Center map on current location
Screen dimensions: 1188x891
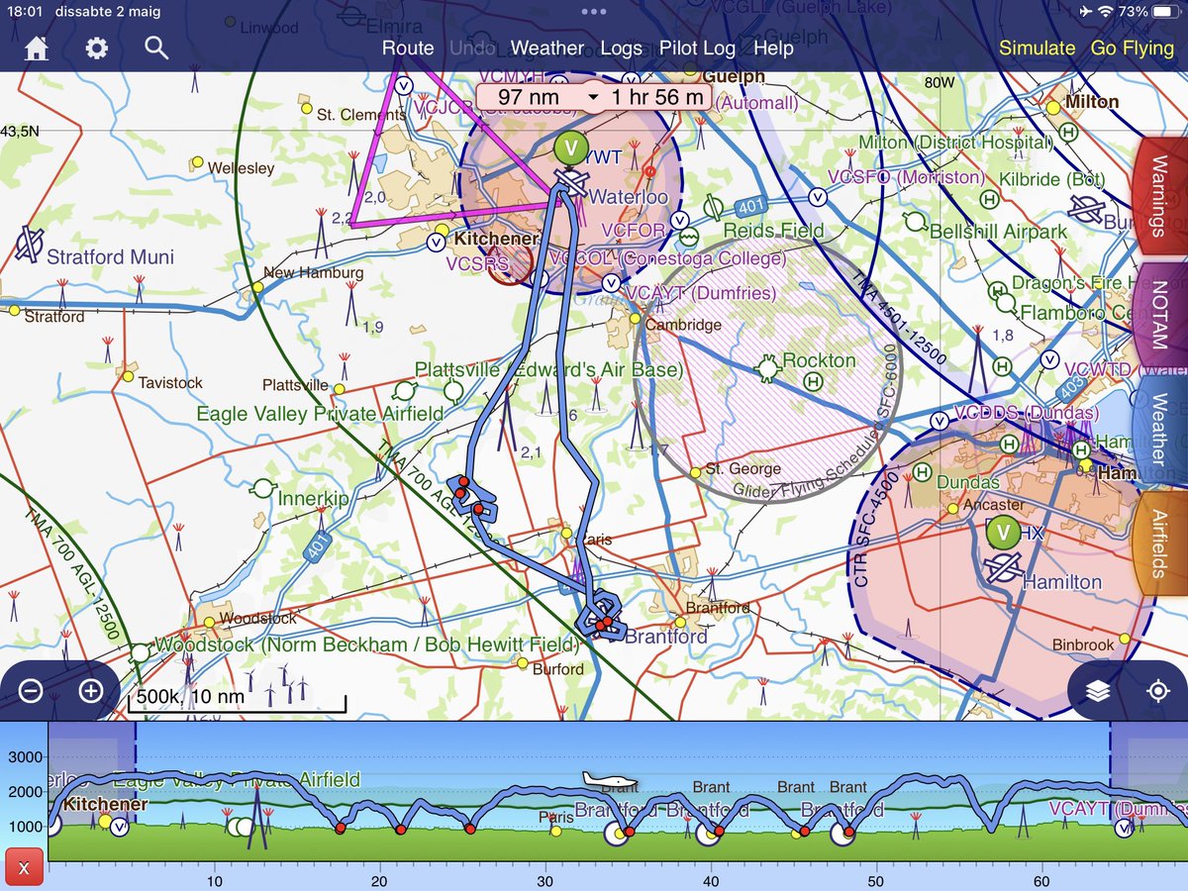pos(1158,691)
